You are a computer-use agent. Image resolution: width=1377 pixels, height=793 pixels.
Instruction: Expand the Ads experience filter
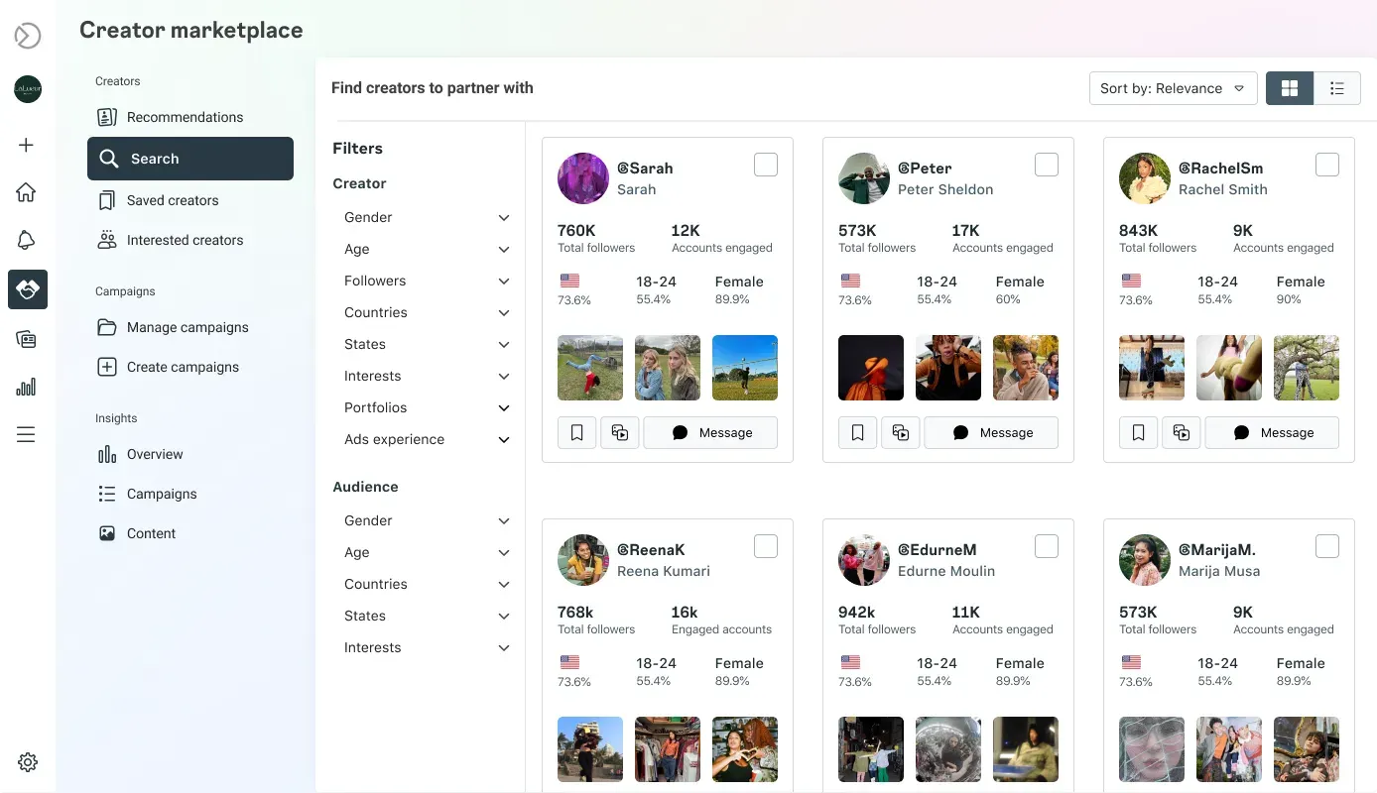click(x=427, y=439)
